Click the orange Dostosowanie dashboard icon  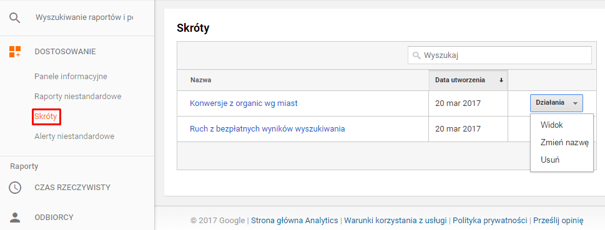click(14, 52)
